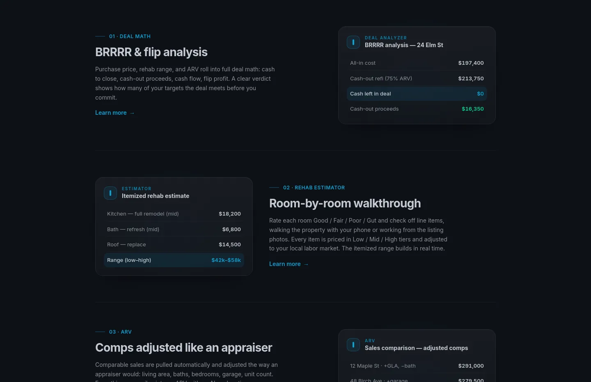Select the $42k–$58k range value

pos(226,260)
